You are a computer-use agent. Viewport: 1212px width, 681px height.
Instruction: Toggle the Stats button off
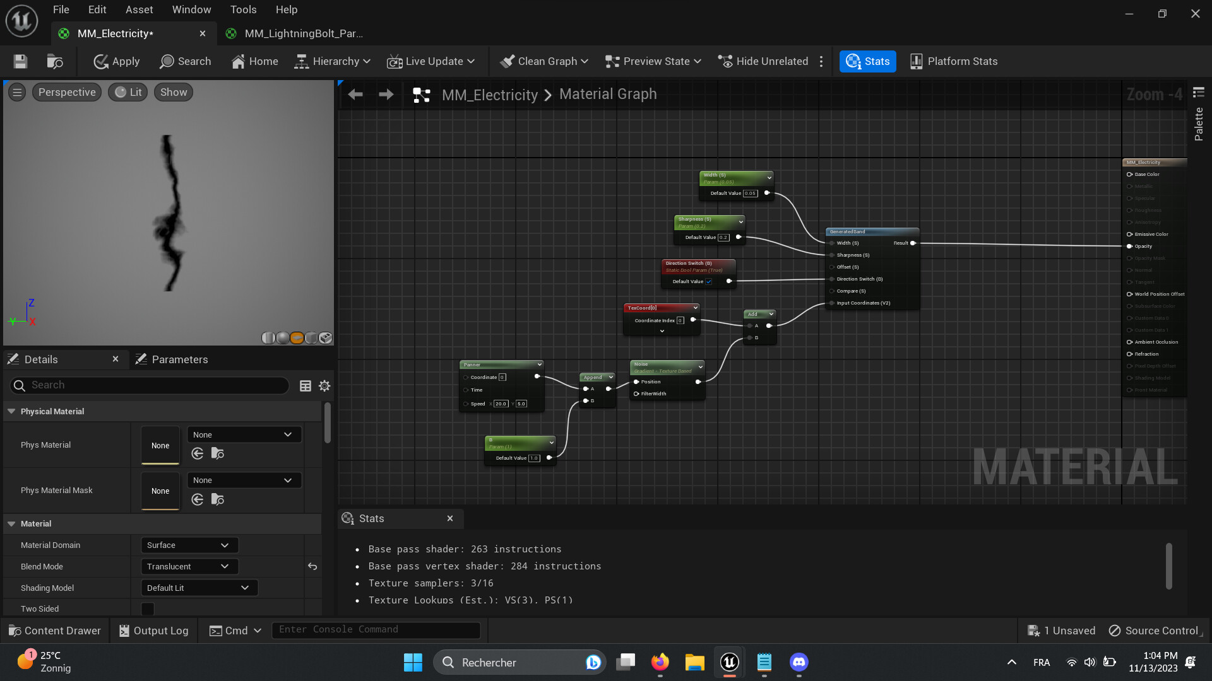coord(867,61)
